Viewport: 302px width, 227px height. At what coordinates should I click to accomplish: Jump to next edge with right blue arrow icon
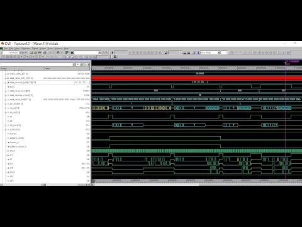click(x=198, y=52)
